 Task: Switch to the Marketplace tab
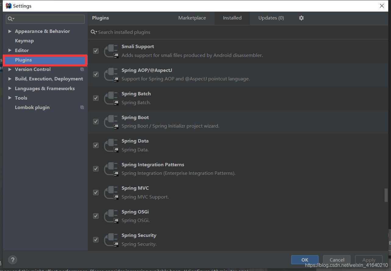click(x=192, y=18)
